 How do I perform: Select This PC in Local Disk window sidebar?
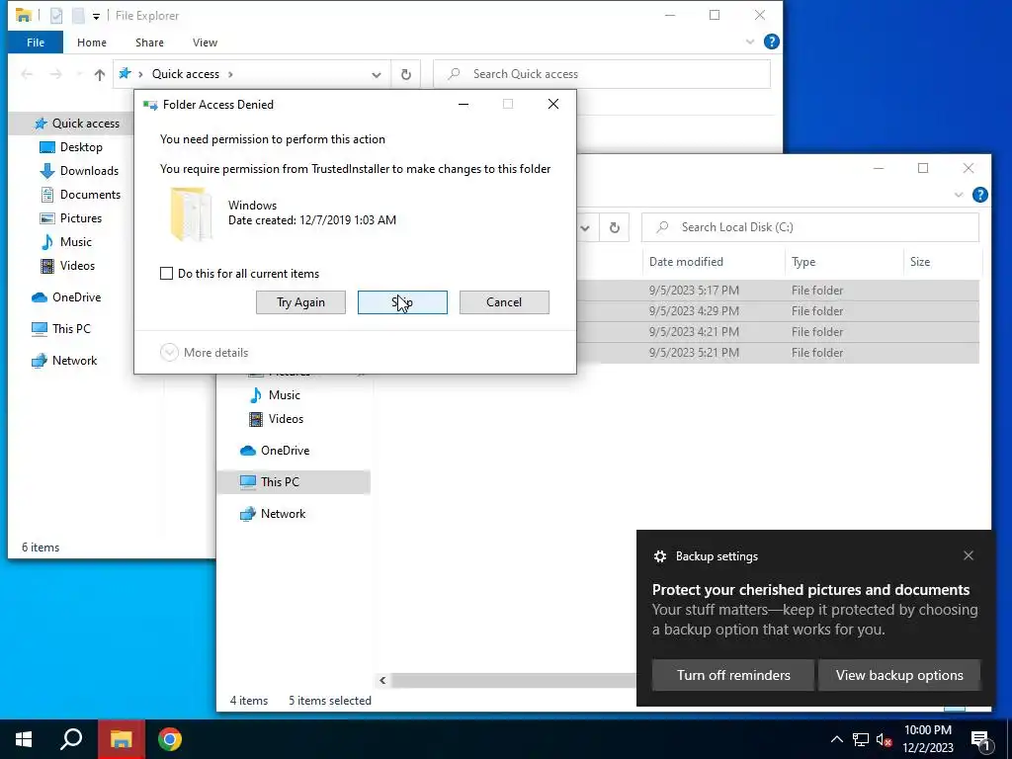[x=293, y=482]
